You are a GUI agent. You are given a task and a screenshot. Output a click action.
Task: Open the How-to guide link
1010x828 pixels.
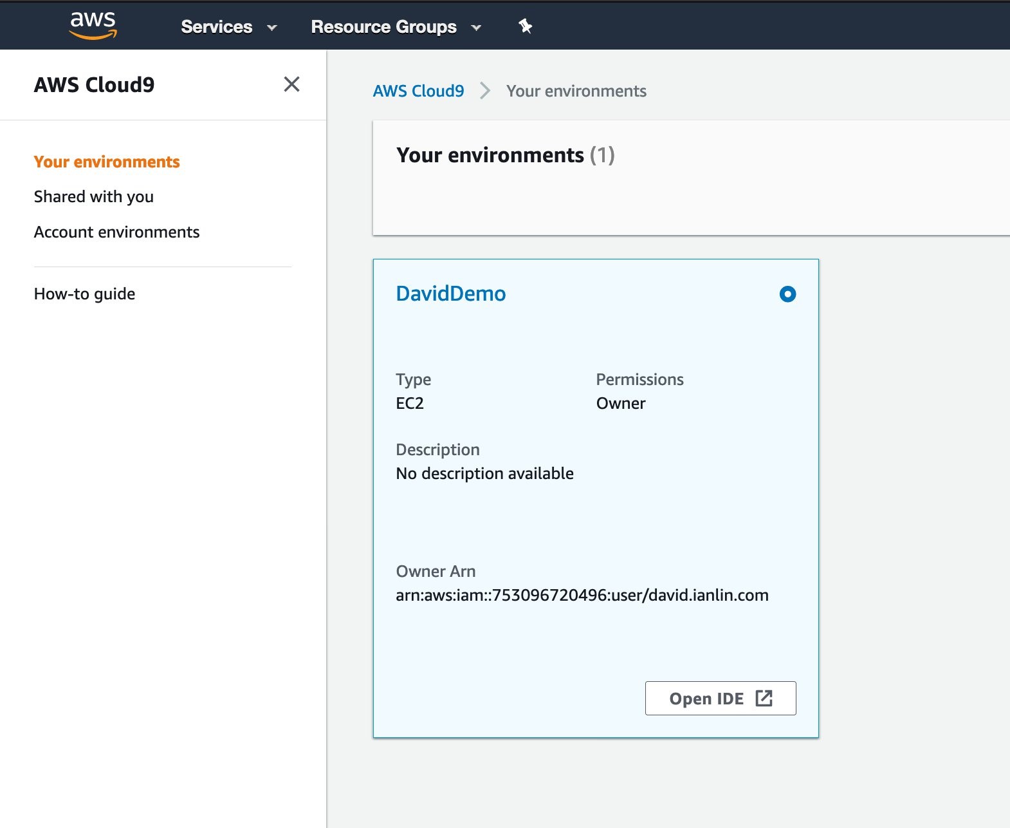[x=85, y=294]
